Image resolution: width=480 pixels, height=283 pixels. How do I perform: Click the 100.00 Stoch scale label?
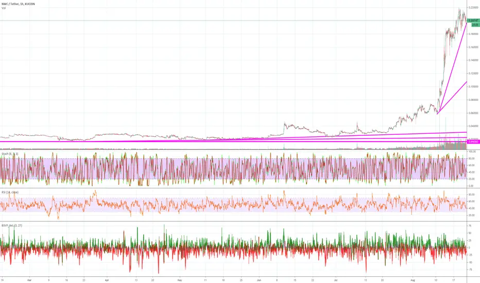click(x=472, y=152)
